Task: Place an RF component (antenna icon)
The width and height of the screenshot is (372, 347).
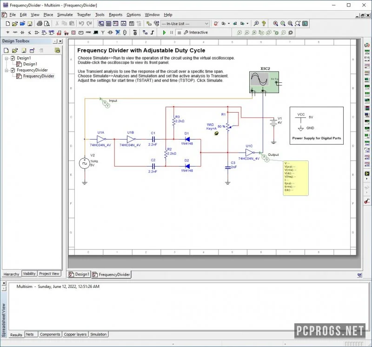Action: [x=103, y=33]
